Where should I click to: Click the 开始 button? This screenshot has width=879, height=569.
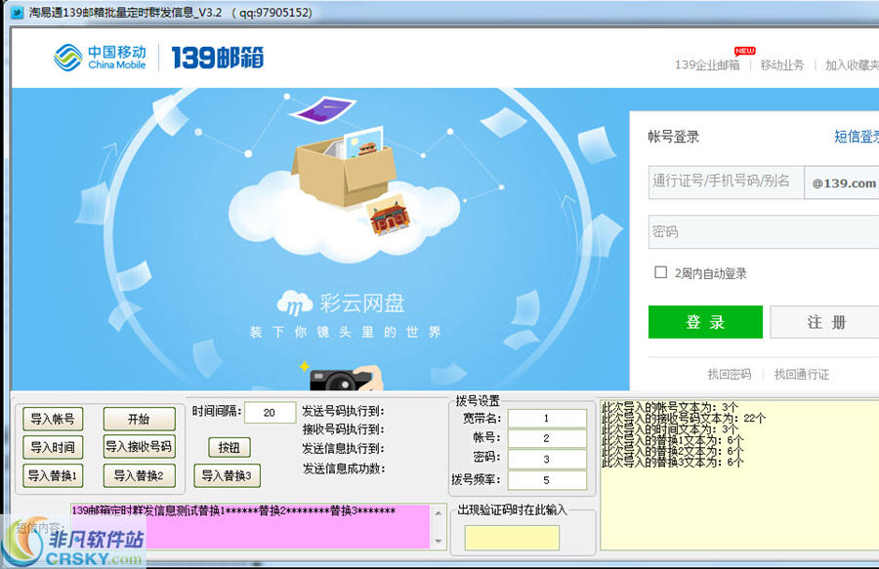click(139, 419)
